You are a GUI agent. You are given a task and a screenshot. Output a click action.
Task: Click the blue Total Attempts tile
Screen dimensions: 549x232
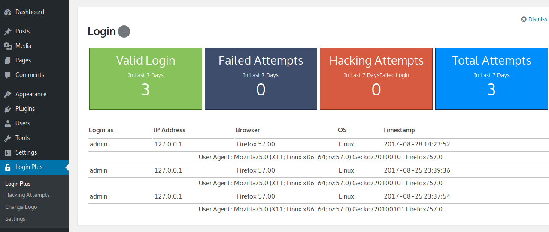[x=492, y=78]
